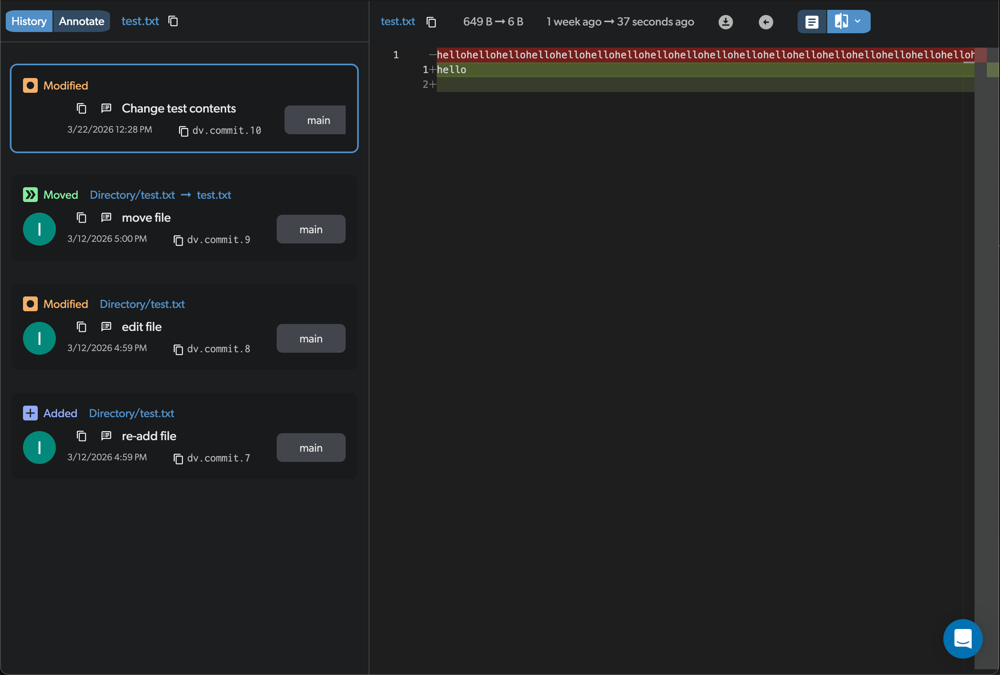
Task: Switch to unified diff view
Action: point(812,21)
